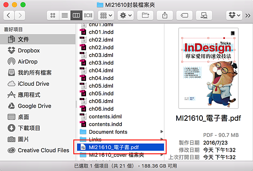253x171 pixels.
Task: Open the Dropbox toolbar dropdown
Action: [234, 16]
